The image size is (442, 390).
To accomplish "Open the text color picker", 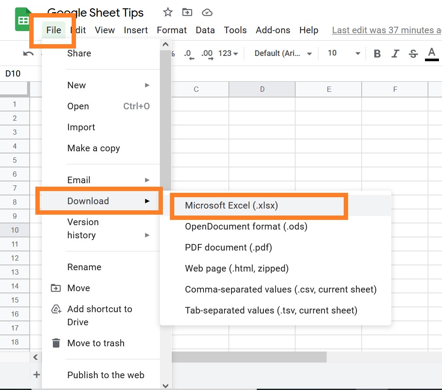I will (x=432, y=53).
